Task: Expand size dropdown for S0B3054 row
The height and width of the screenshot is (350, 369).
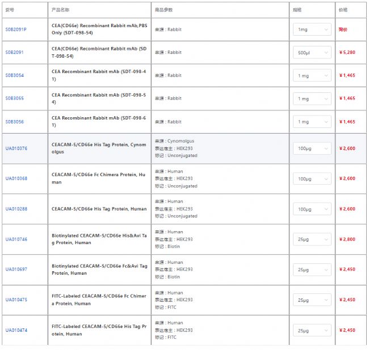Action: pos(312,75)
